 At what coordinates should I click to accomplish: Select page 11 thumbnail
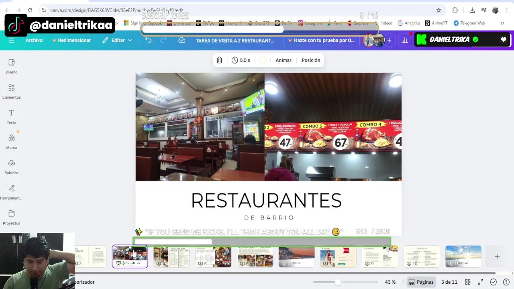tap(463, 256)
